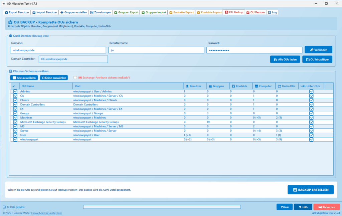Click the progress bar at the bottom
Viewport: 342px width, 216px height.
point(162,207)
